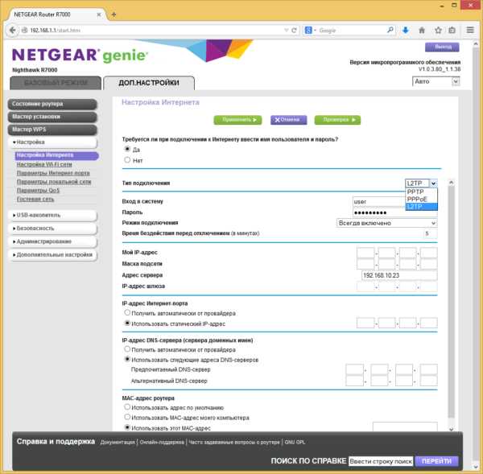Viewport: 483px width, 474px height.
Task: Go to the browser home page icon
Action: coord(422,30)
